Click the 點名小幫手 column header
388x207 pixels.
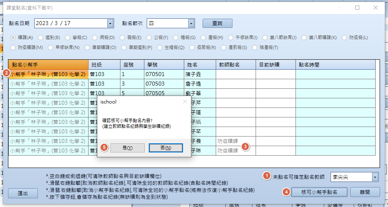pos(48,64)
